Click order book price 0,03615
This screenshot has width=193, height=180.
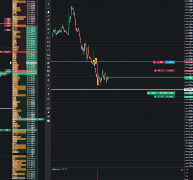pyautogui.click(x=31, y=63)
